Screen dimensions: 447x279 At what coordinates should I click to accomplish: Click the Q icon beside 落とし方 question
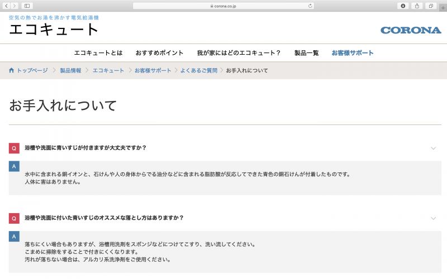[x=14, y=218]
